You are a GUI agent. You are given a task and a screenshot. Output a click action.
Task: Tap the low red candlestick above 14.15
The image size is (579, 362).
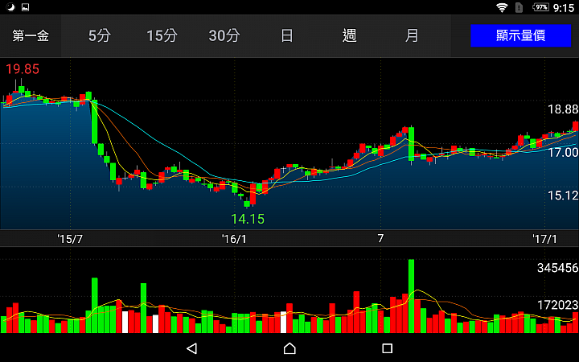coord(253,195)
